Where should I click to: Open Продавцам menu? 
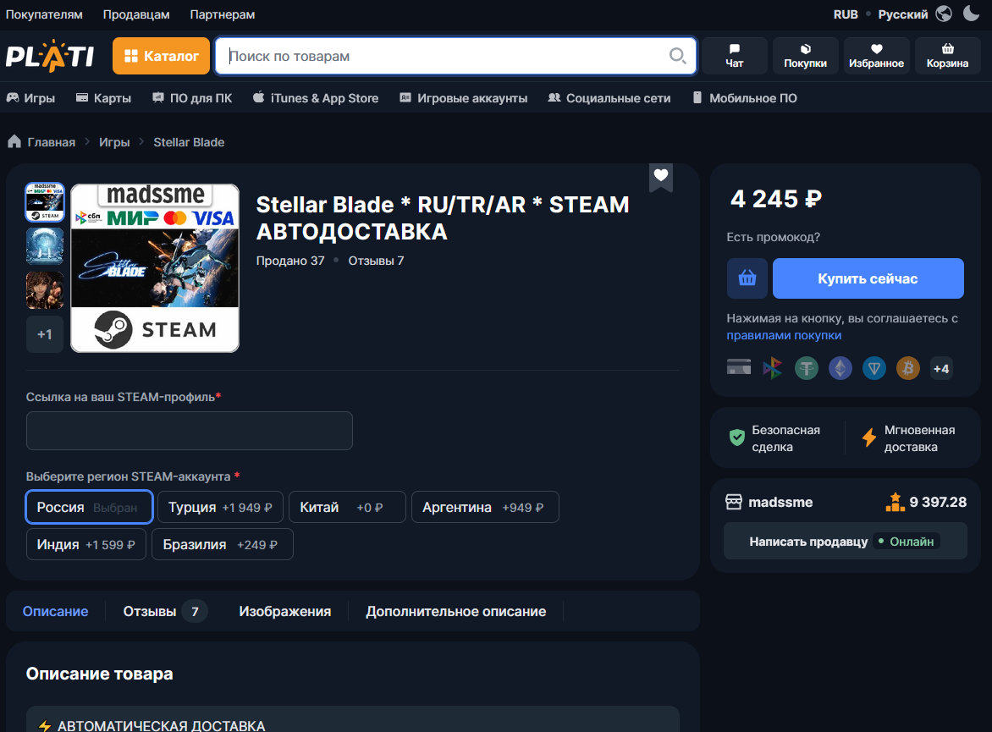tap(136, 14)
